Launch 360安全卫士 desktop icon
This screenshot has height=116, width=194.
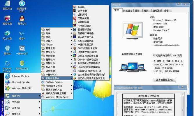pos(22,65)
